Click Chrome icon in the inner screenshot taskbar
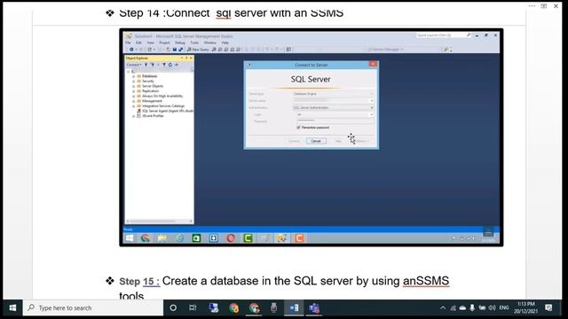This screenshot has width=568, height=319. (x=146, y=238)
